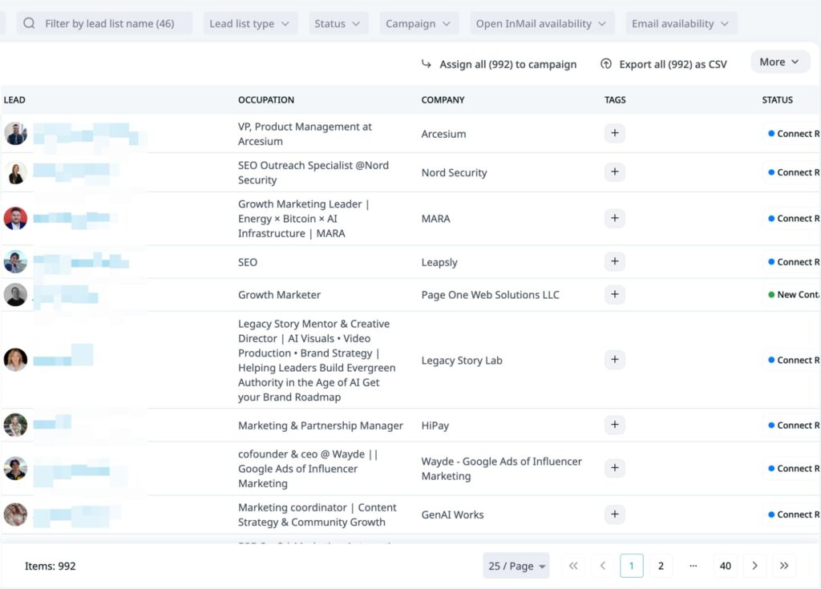Click the plus tag icon in MARA row
Viewport: 821px width, 589px height.
614,219
